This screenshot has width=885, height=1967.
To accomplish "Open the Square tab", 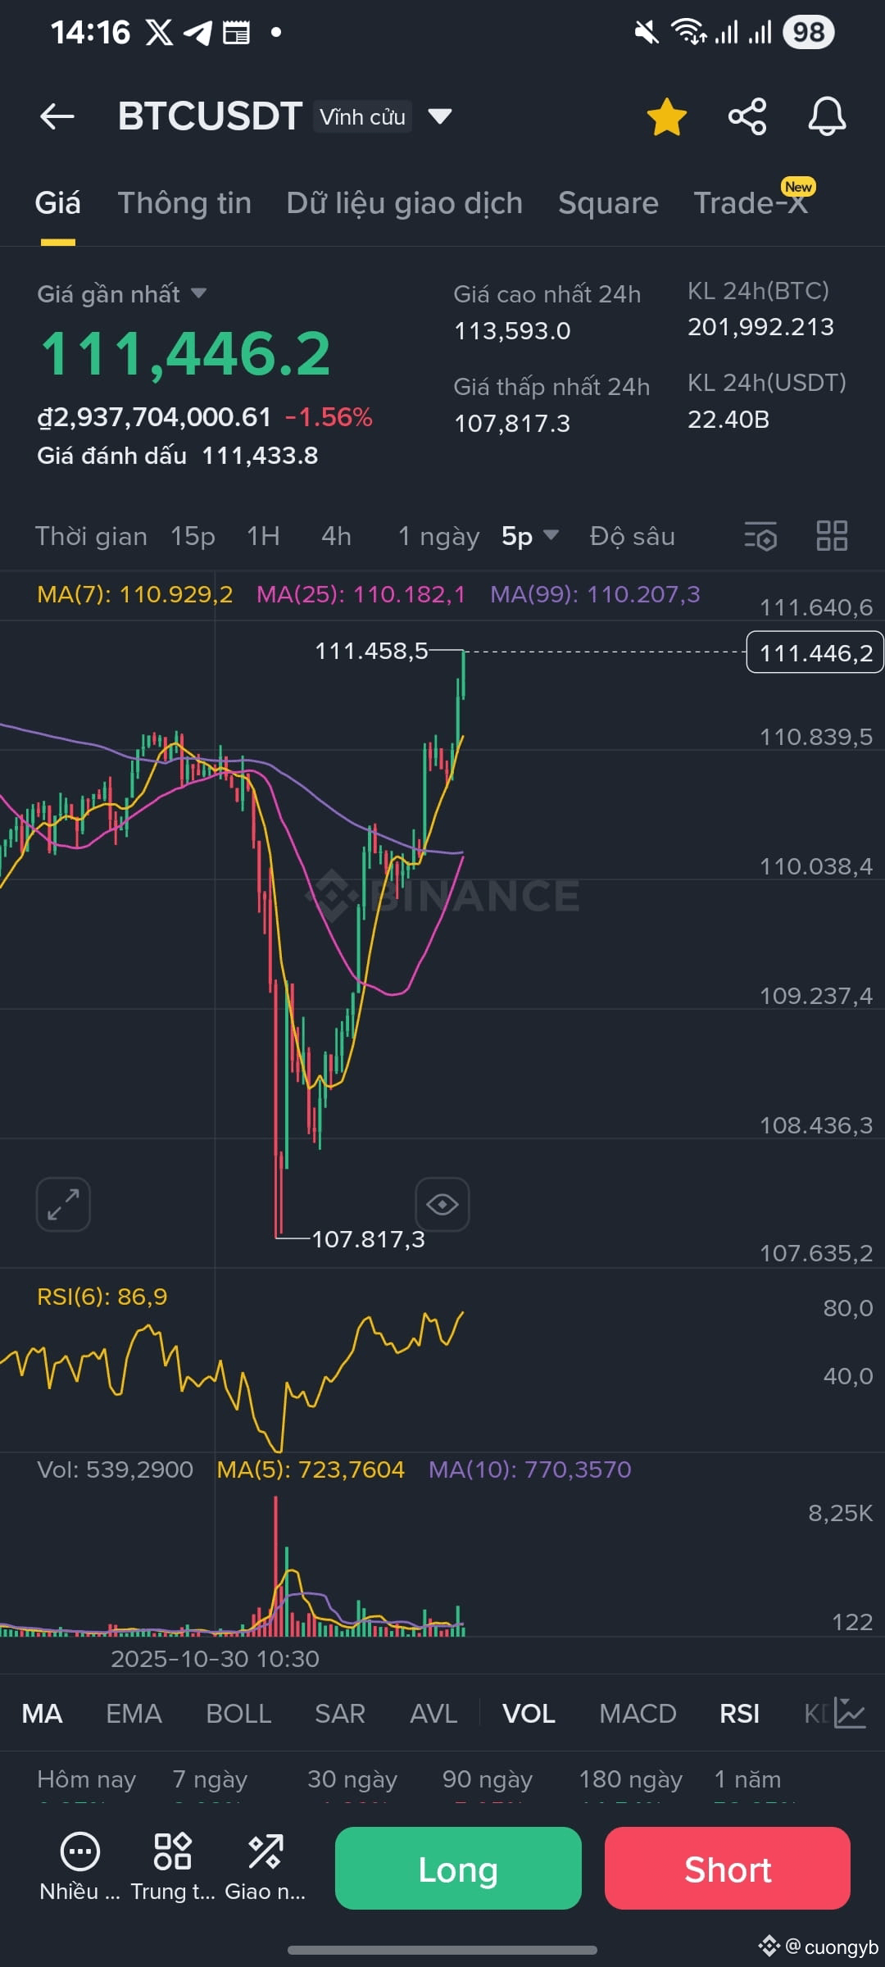I will point(608,202).
